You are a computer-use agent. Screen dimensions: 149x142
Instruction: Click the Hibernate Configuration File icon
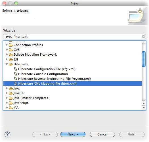tap(15, 69)
